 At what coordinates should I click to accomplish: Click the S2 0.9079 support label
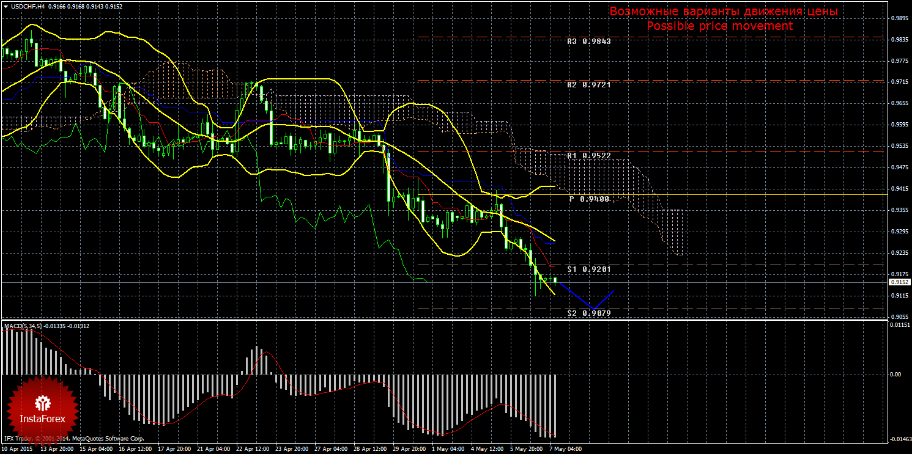point(588,313)
